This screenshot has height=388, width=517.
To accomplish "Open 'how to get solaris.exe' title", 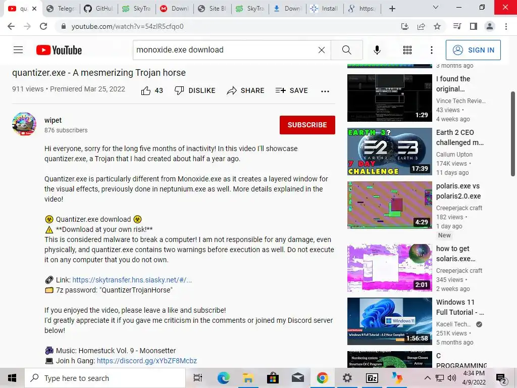I will coord(456,254).
